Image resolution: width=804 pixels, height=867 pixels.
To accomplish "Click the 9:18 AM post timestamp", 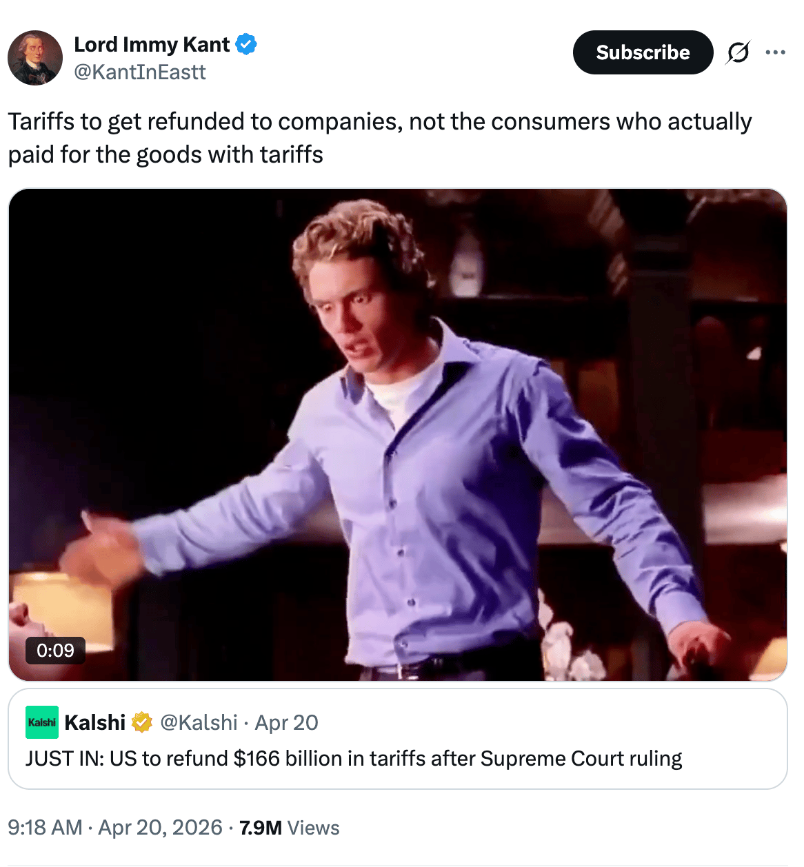I will point(45,827).
